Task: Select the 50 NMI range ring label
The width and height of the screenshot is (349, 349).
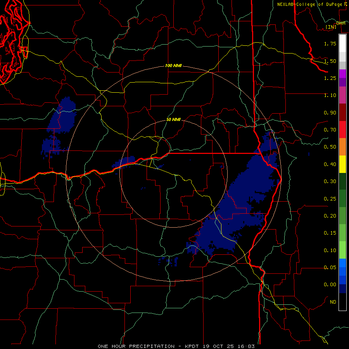Action: 173,119
